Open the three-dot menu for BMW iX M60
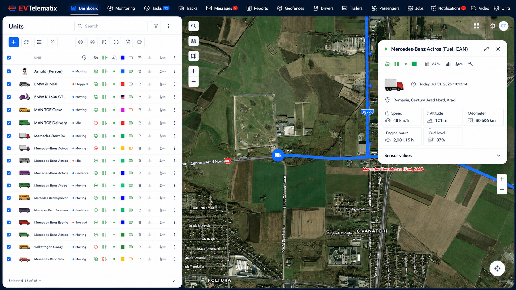This screenshot has height=290, width=516. pos(174,84)
